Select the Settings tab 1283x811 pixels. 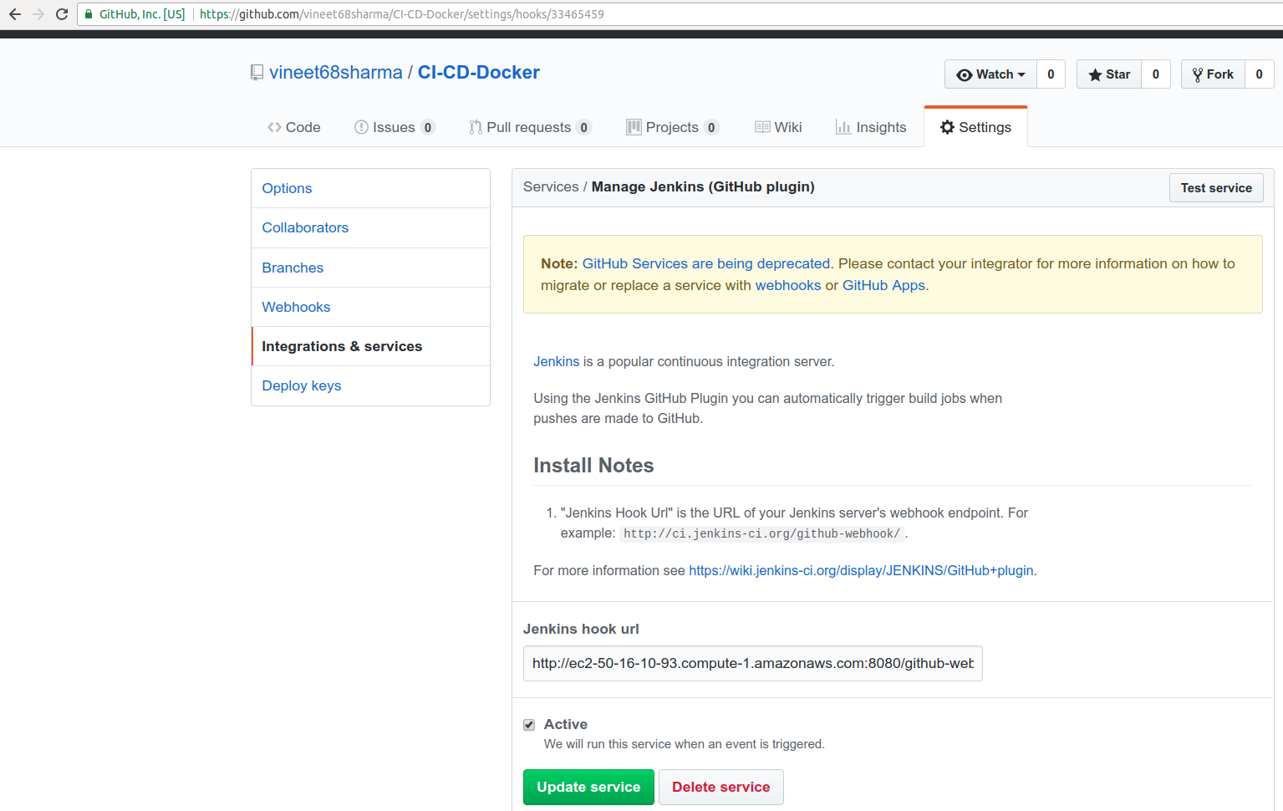975,127
